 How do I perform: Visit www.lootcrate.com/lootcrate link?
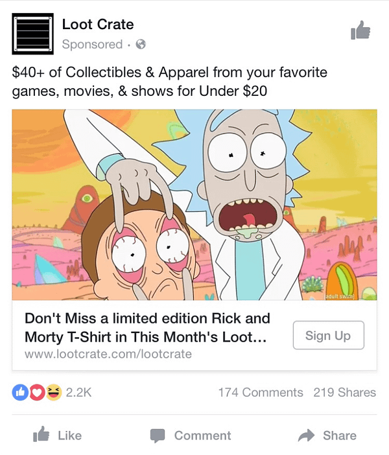[108, 354]
